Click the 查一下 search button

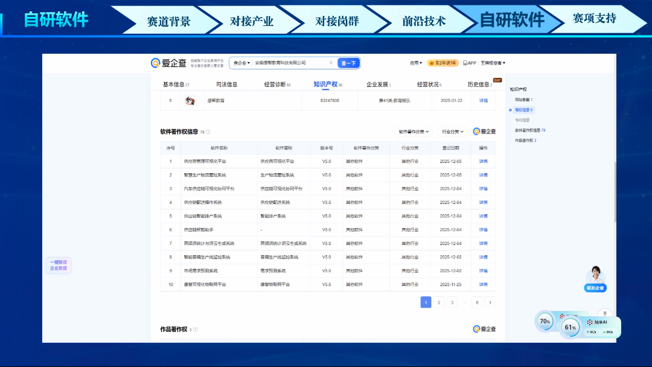point(348,63)
